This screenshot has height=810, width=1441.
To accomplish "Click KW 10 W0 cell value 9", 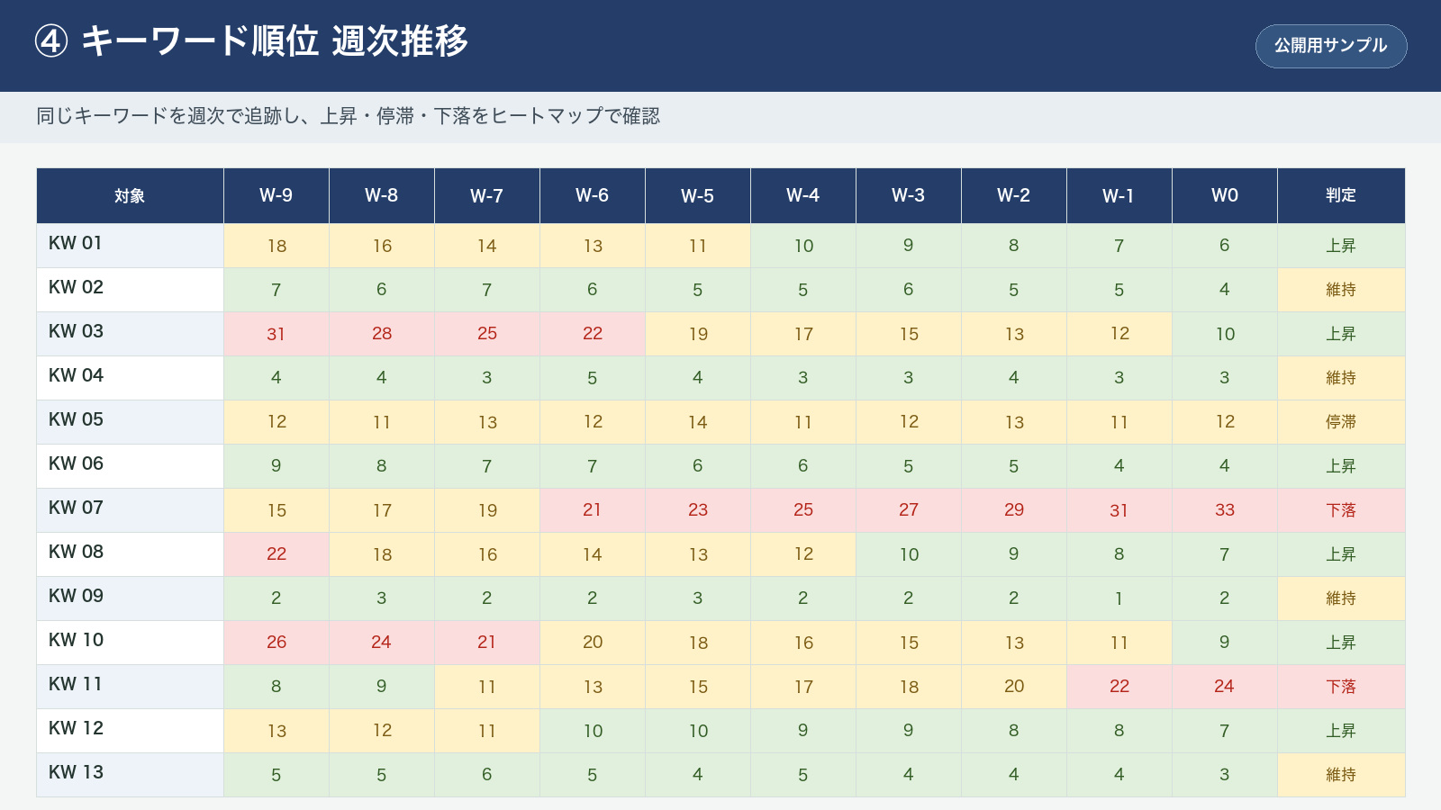I will coord(1225,643).
